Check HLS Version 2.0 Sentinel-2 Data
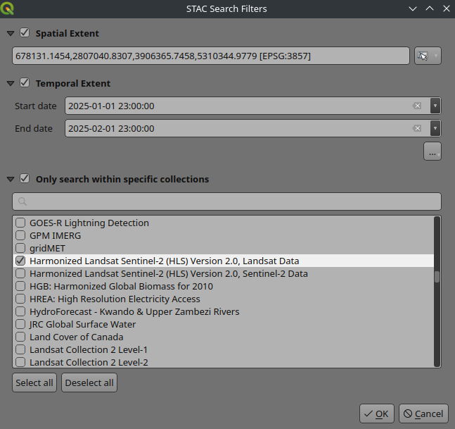This screenshot has height=429, width=455. (x=20, y=273)
